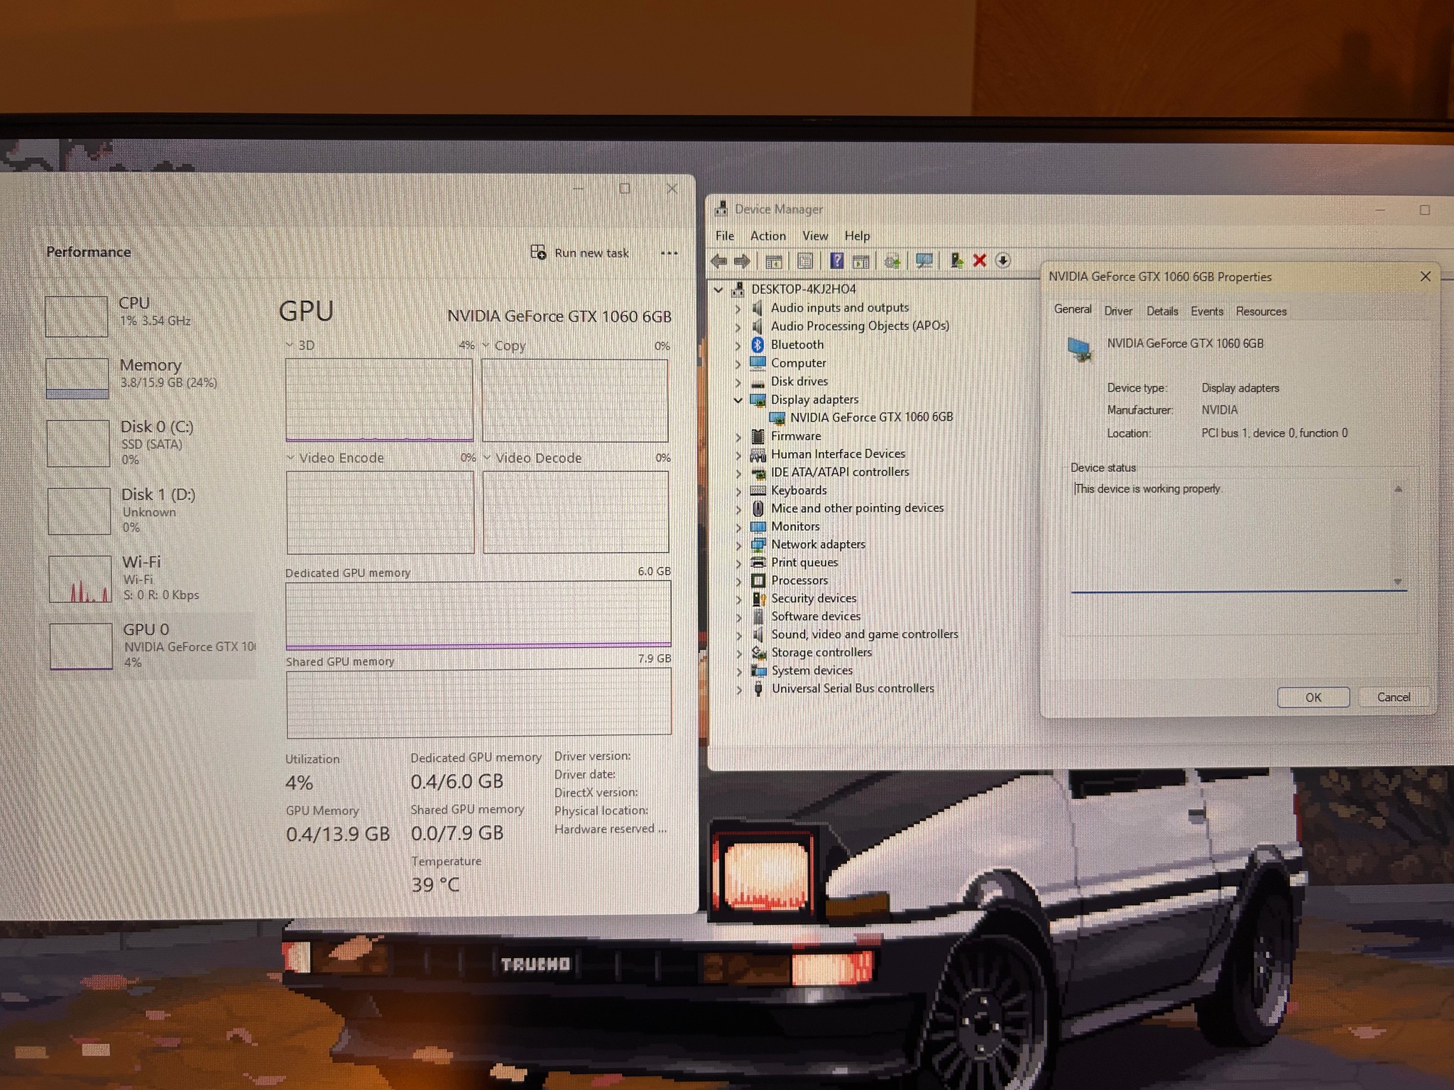1454x1090 pixels.
Task: Click the Back arrow in Device Manager toolbar
Action: point(718,261)
